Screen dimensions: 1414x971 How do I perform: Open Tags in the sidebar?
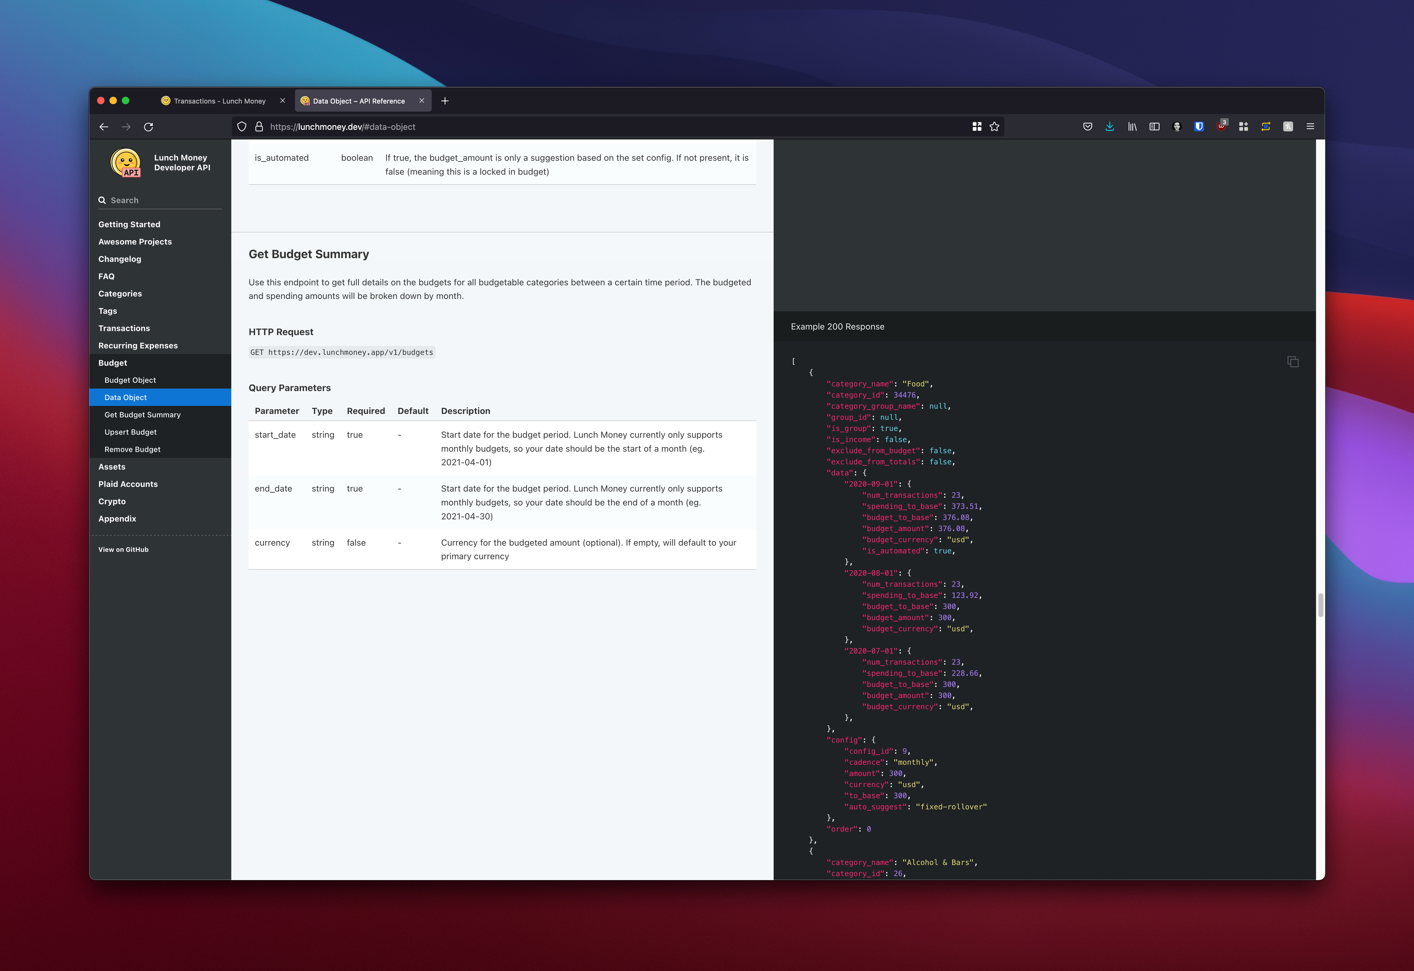pyautogui.click(x=108, y=311)
